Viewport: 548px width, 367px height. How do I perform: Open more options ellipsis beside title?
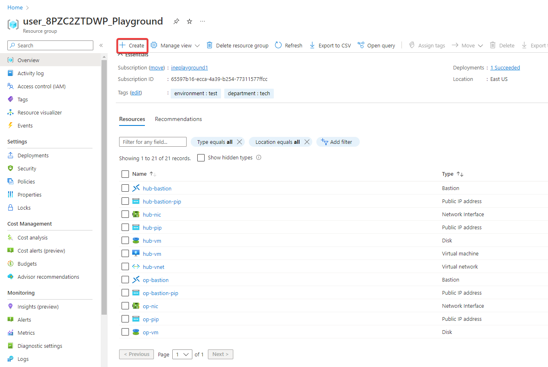pos(203,21)
